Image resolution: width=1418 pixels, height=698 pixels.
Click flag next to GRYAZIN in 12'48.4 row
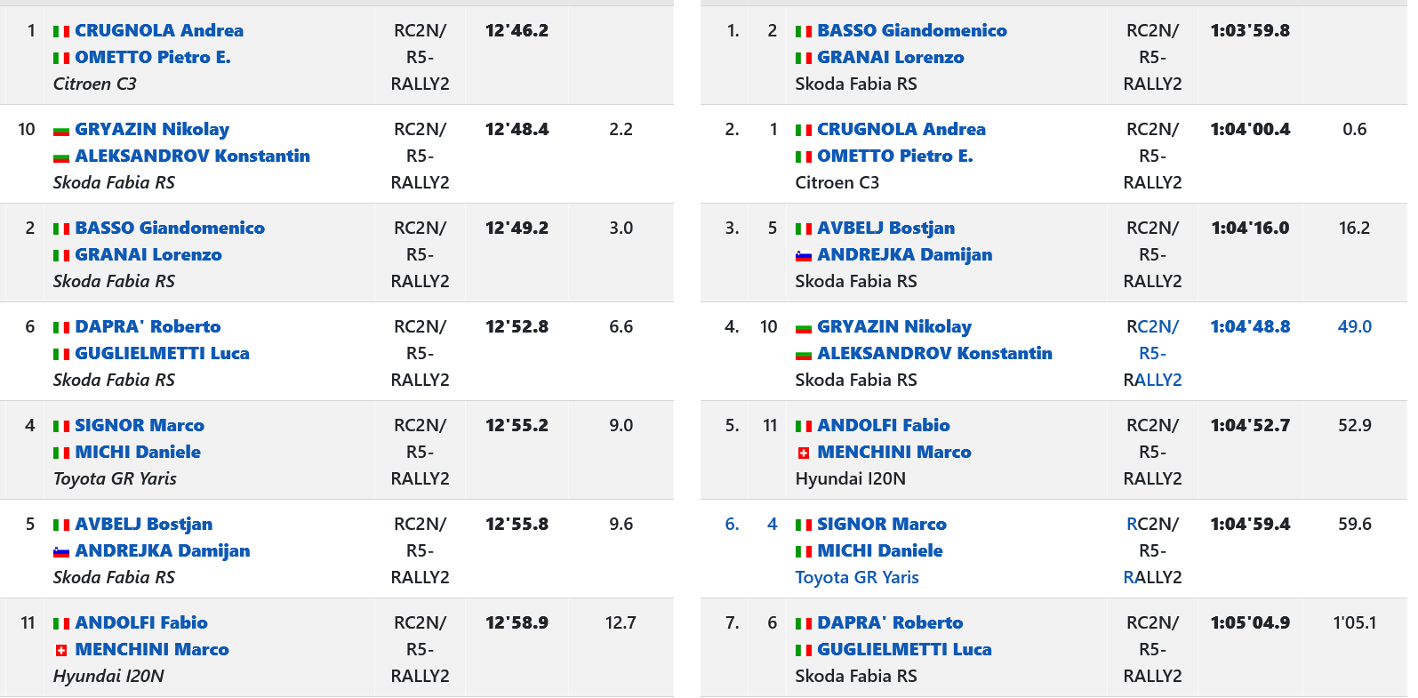(x=61, y=131)
